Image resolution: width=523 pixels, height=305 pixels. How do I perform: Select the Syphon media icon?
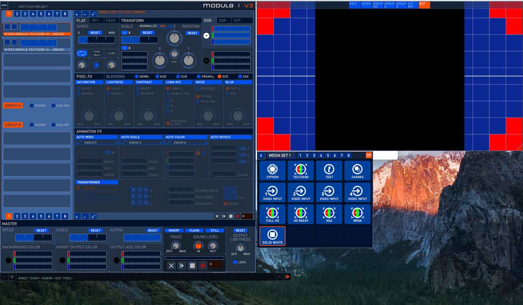[272, 170]
